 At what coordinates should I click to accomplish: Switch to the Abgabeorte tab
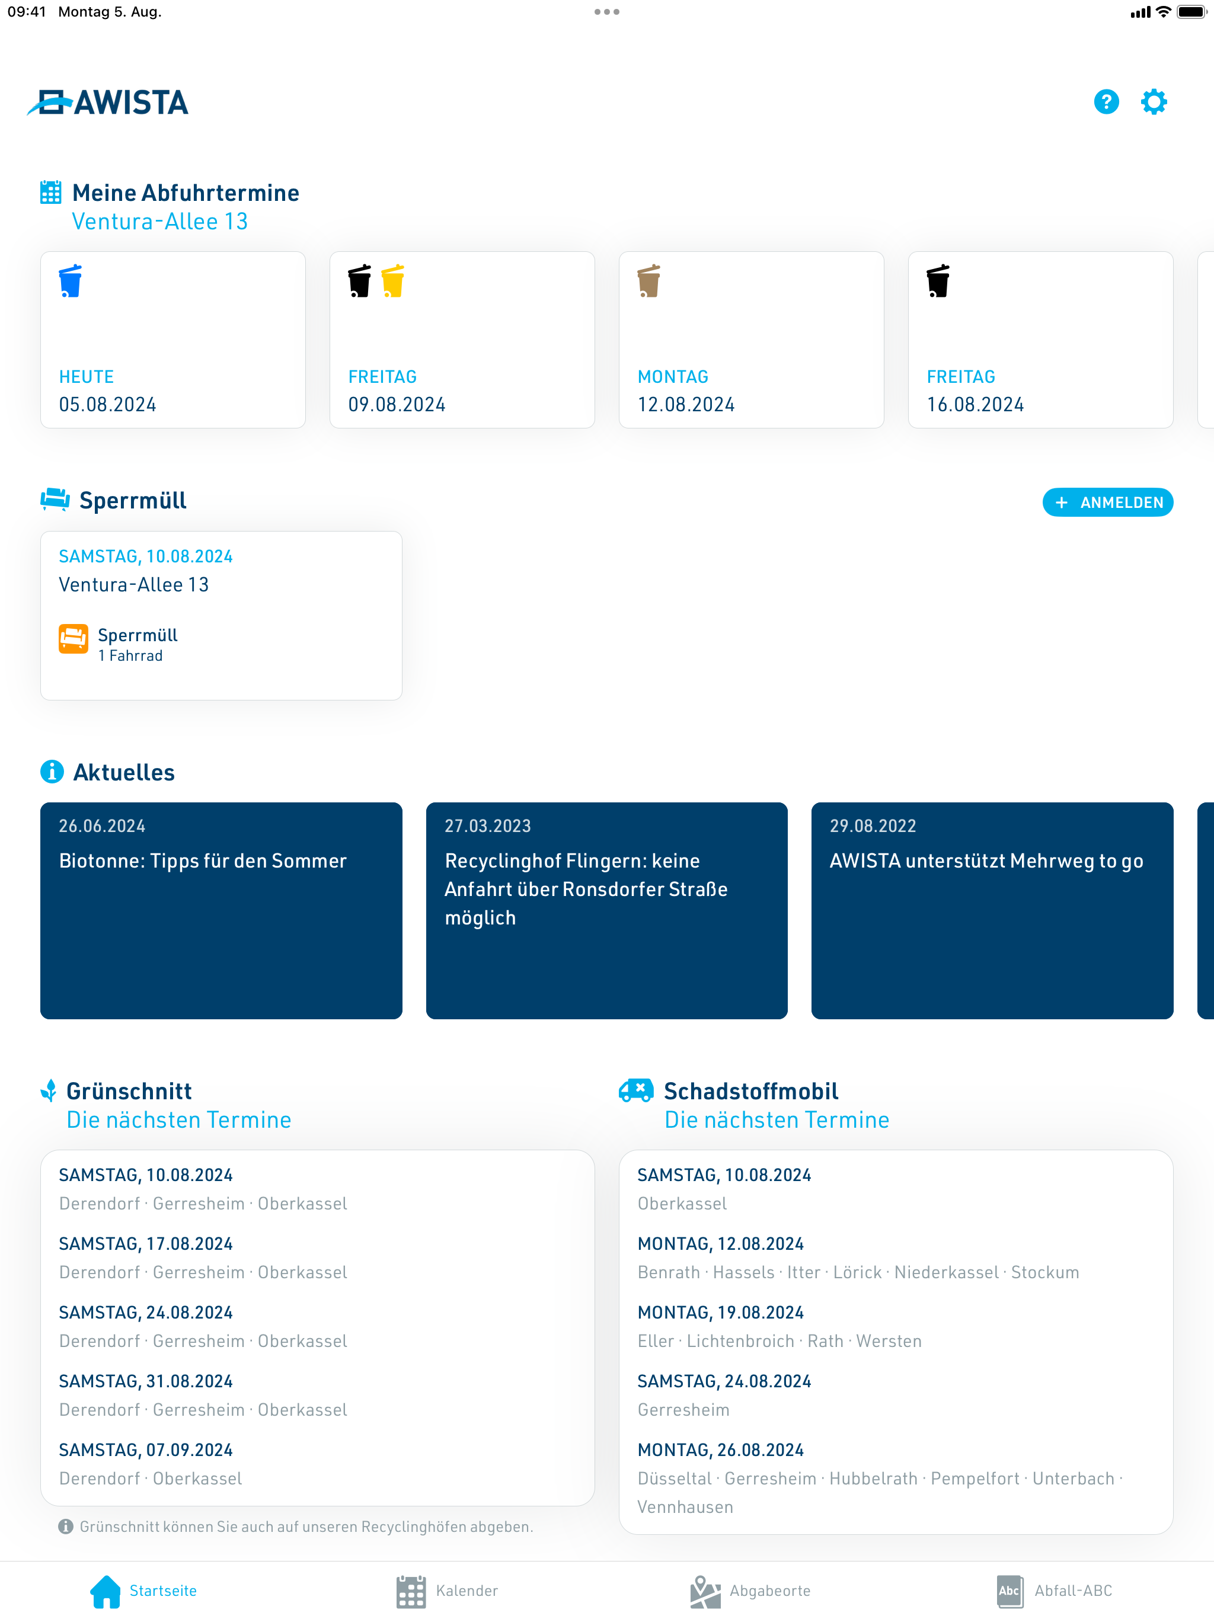coord(750,1591)
